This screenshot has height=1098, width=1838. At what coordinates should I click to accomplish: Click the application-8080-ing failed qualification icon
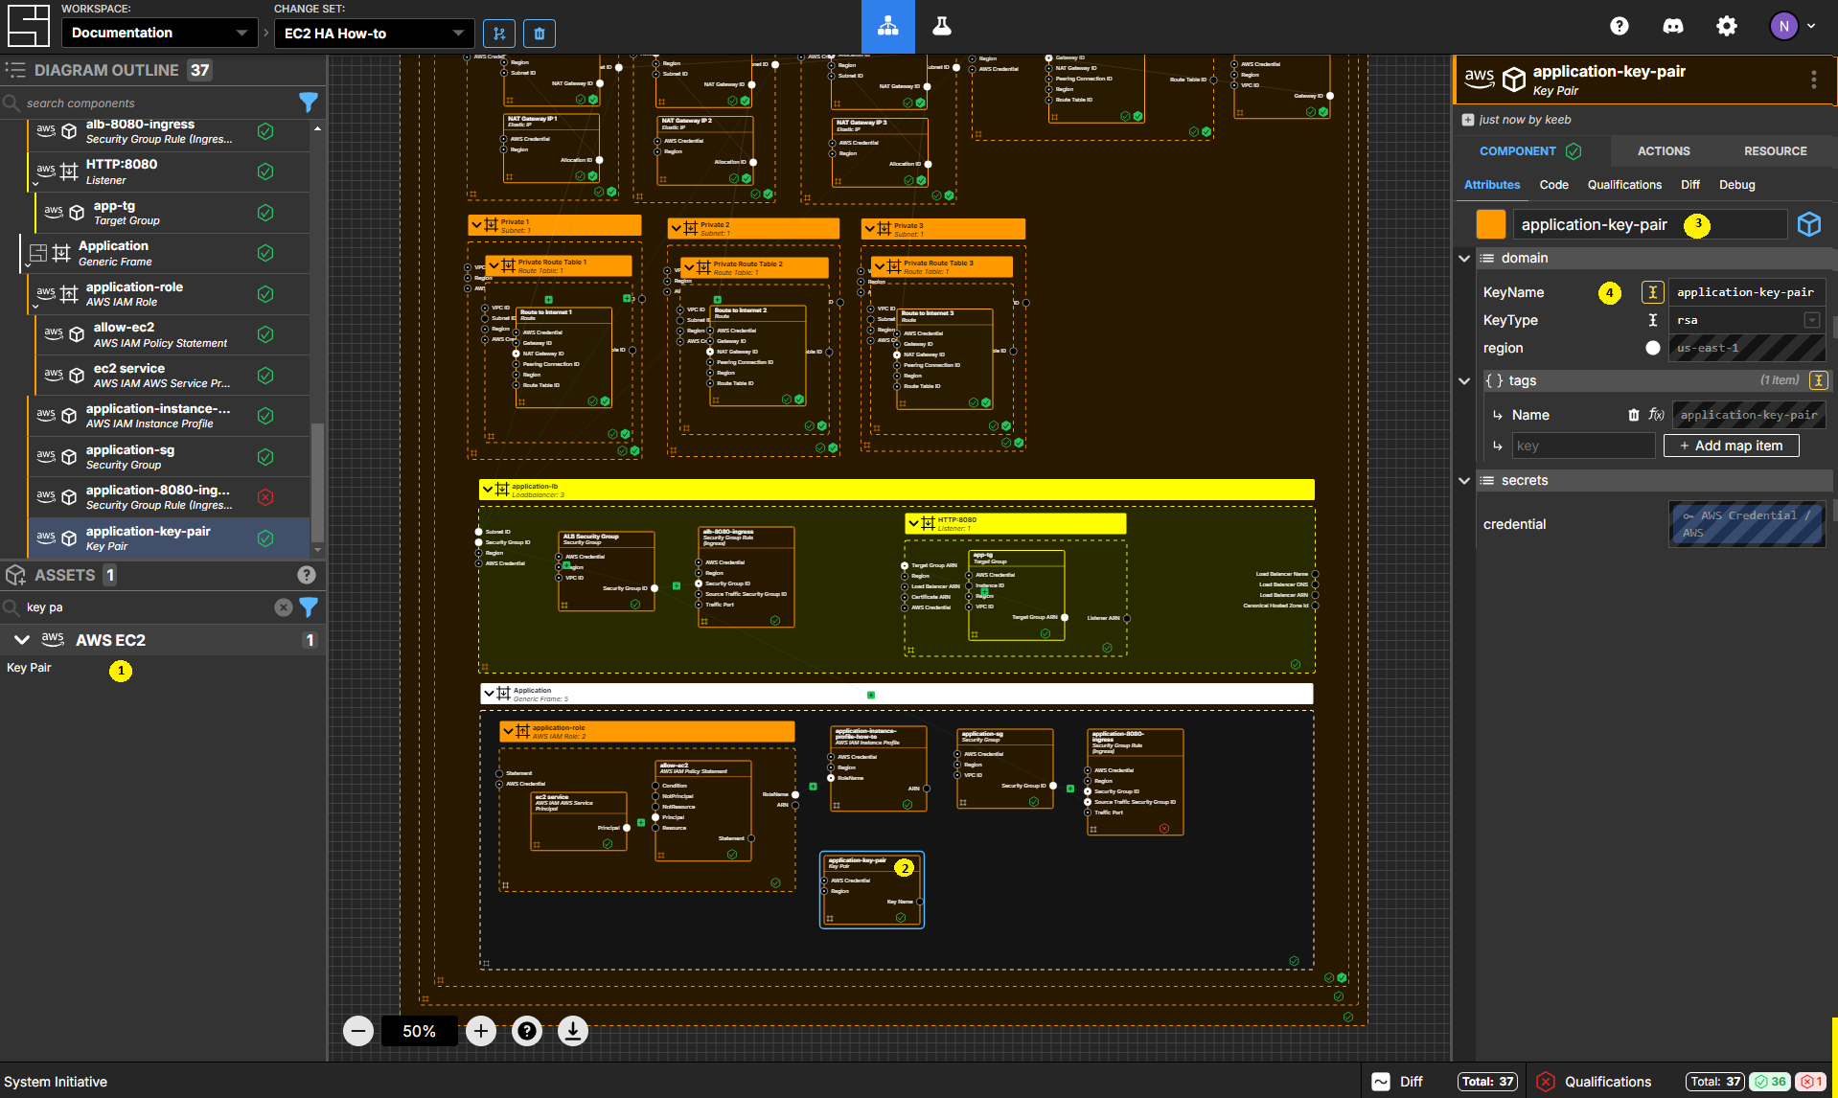266,496
